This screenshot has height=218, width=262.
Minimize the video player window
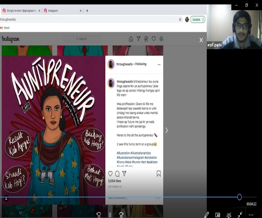point(236,6)
